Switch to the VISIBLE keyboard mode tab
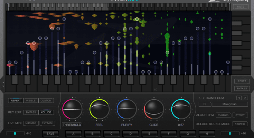This screenshot has height=138, width=254. click(x=31, y=101)
